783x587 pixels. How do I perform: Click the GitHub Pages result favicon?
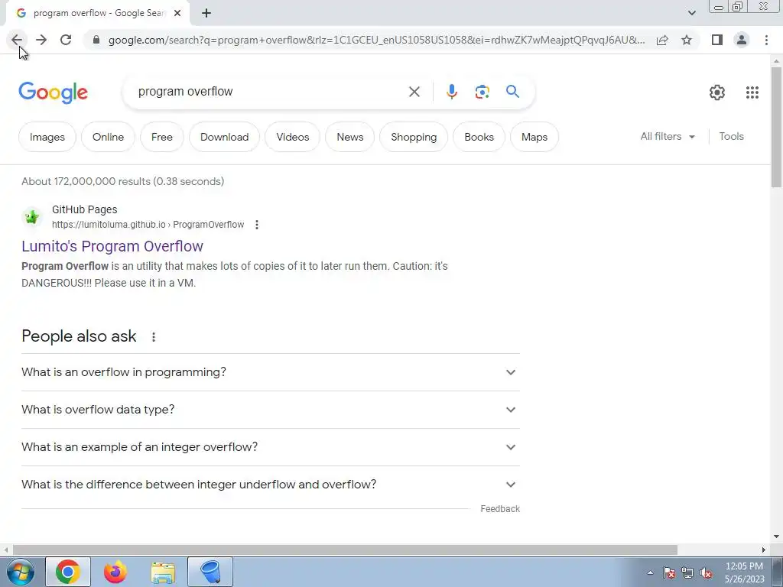coord(32,217)
